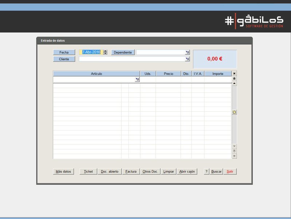Open the Artículo dropdown in first row
This screenshot has height=219, width=291.
tap(137, 79)
